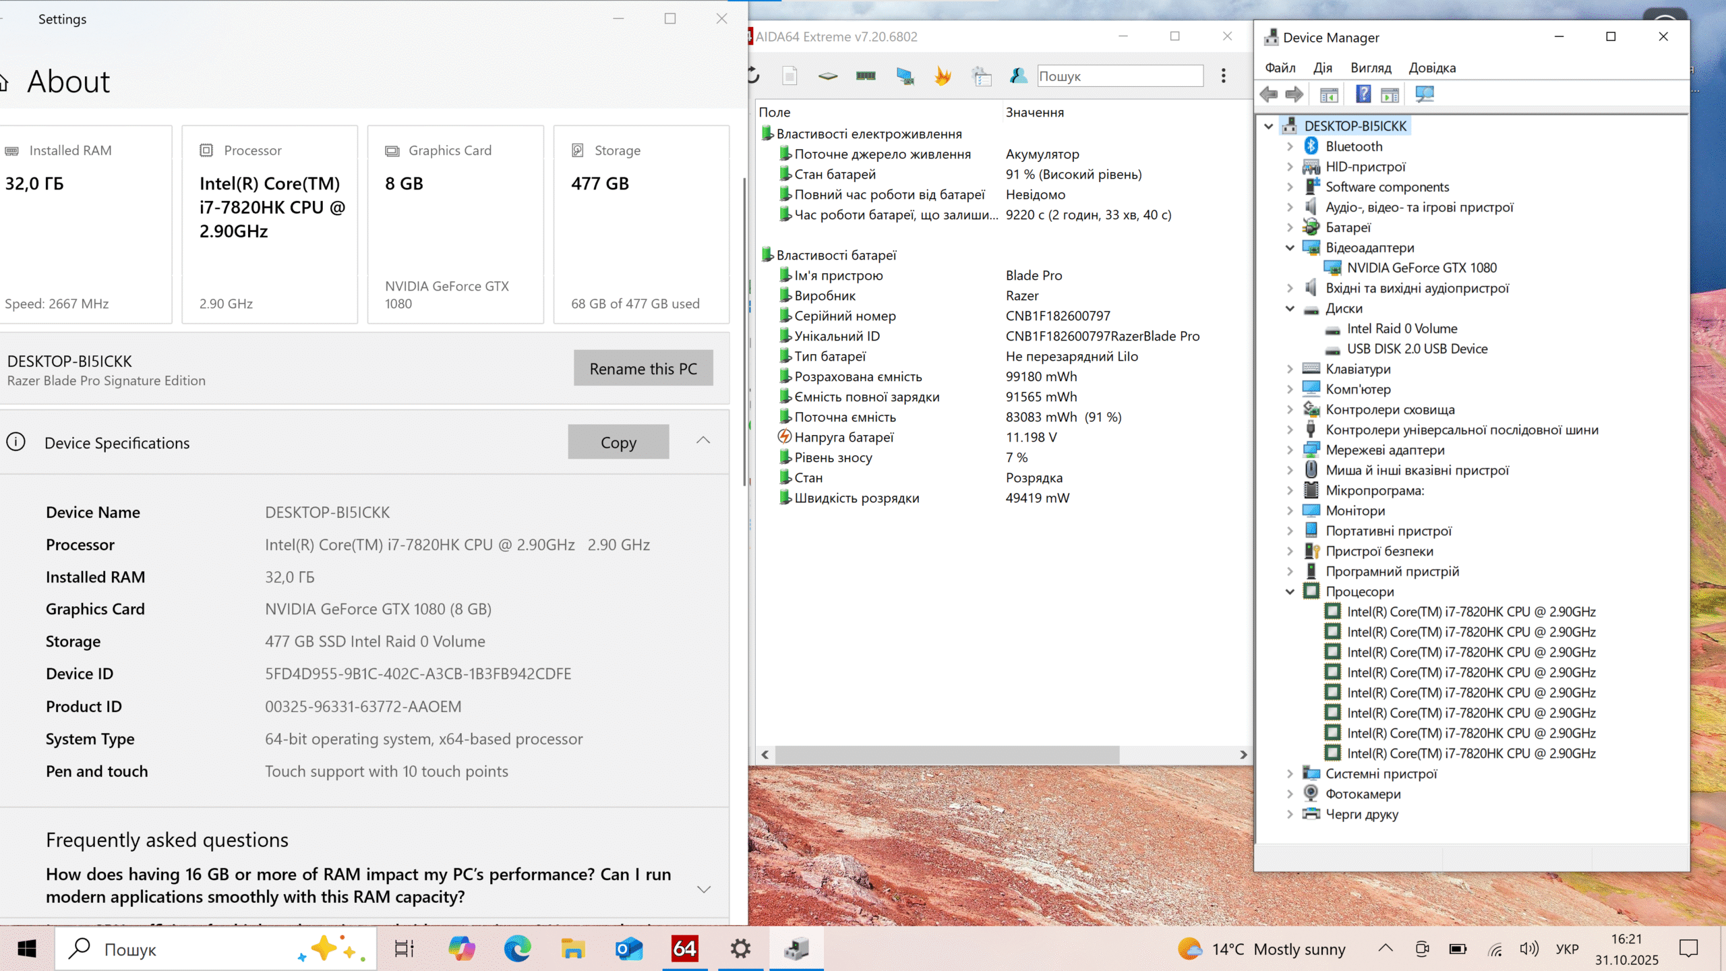Image resolution: width=1726 pixels, height=971 pixels.
Task: Click the battery icon in the system tray
Action: tap(1458, 949)
